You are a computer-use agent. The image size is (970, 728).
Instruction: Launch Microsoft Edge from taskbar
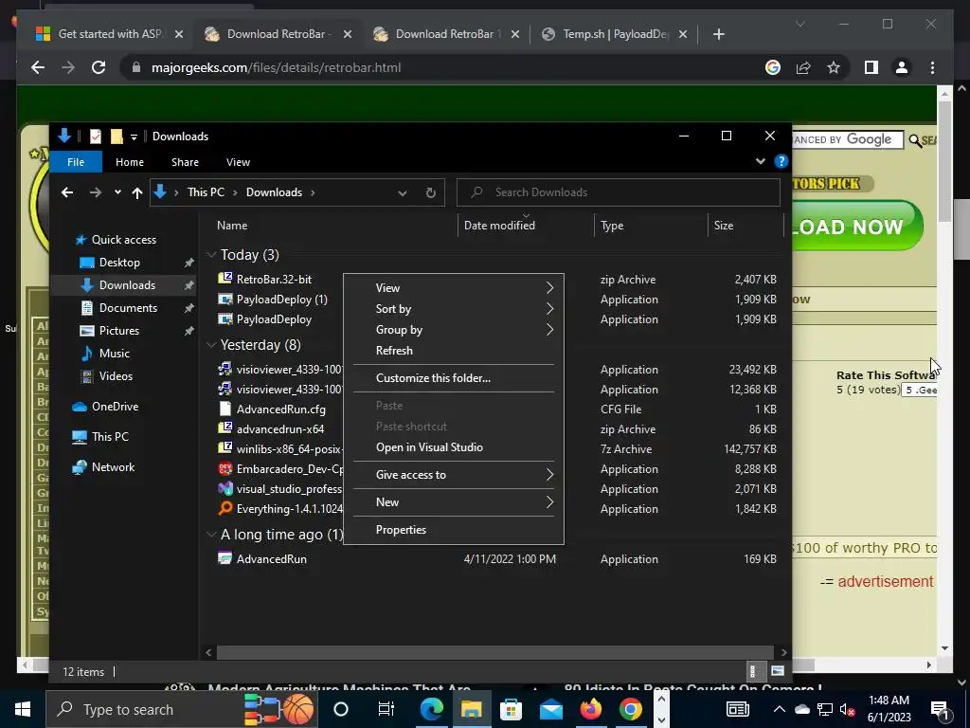click(432, 709)
